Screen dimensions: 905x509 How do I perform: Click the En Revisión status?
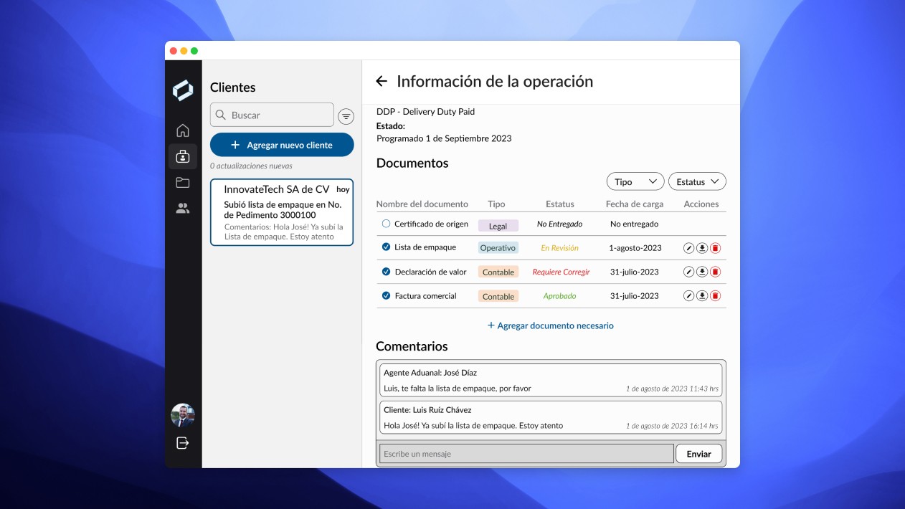pos(559,248)
